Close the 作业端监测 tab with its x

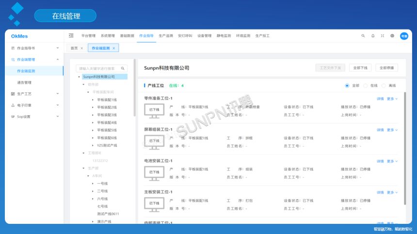pos(114,48)
